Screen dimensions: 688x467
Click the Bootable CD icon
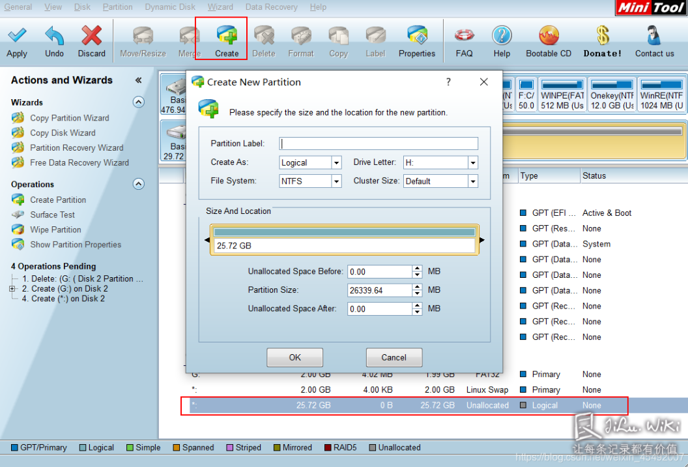tap(549, 36)
